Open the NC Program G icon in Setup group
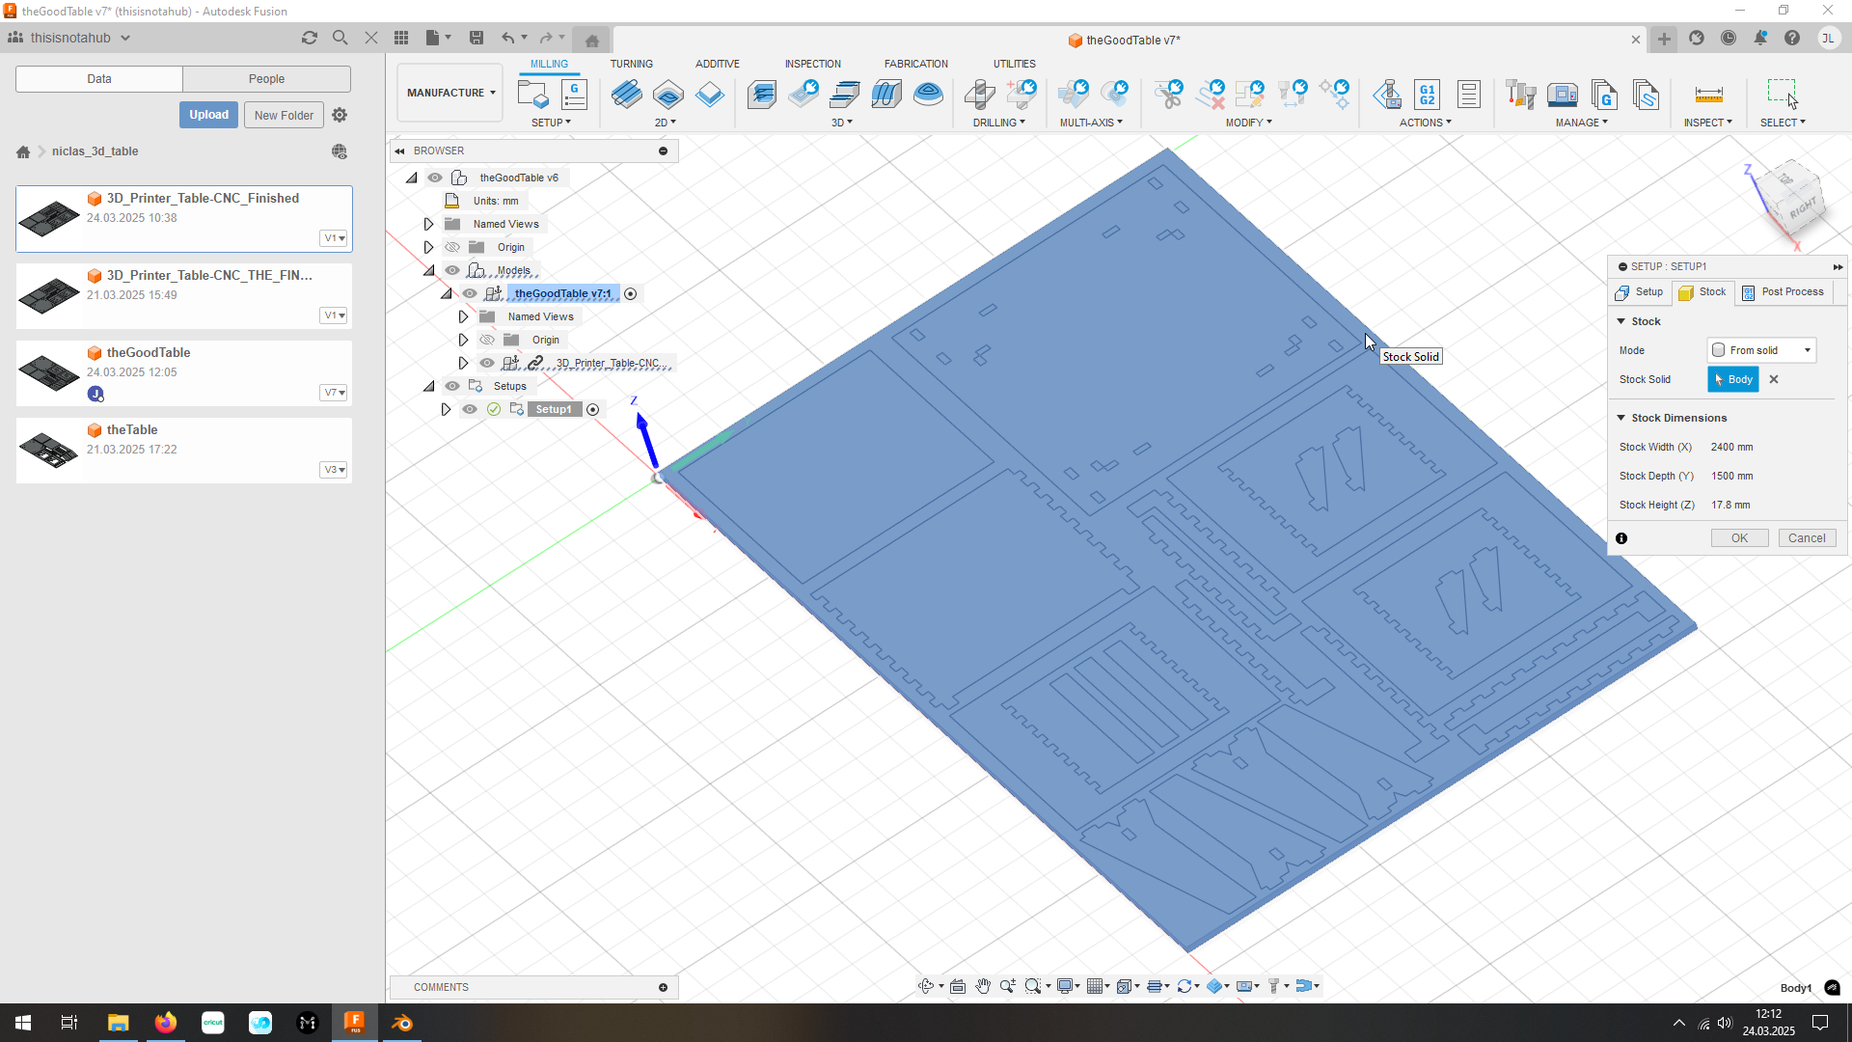Viewport: 1852px width, 1042px height. point(575,95)
